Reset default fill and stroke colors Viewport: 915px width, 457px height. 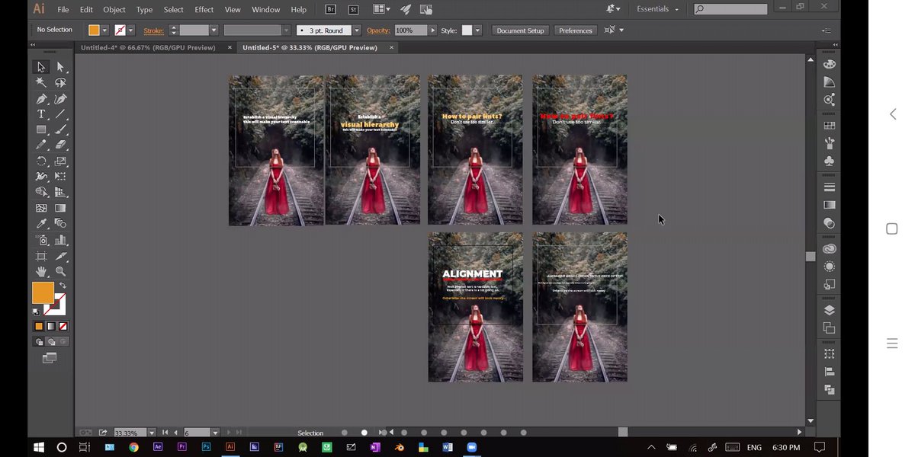point(36,312)
